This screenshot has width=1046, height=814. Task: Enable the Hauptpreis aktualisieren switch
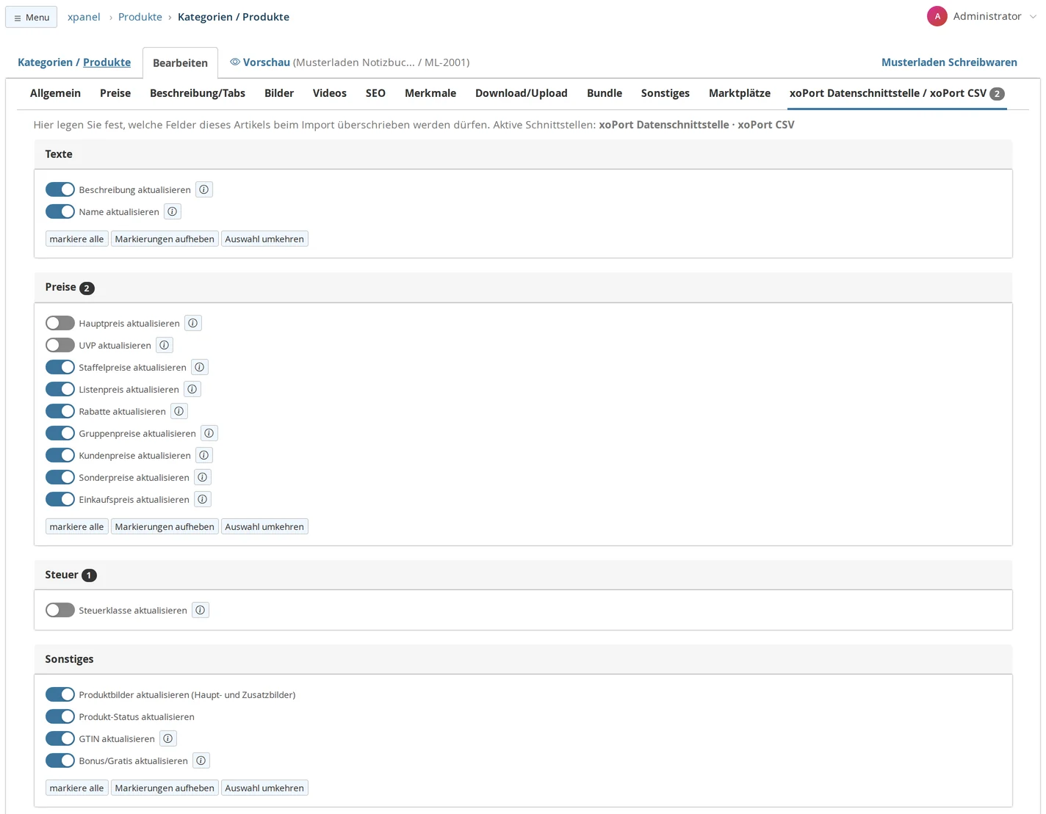[x=60, y=323]
